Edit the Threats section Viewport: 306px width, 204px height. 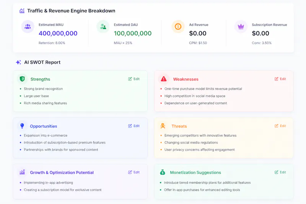click(x=280, y=126)
